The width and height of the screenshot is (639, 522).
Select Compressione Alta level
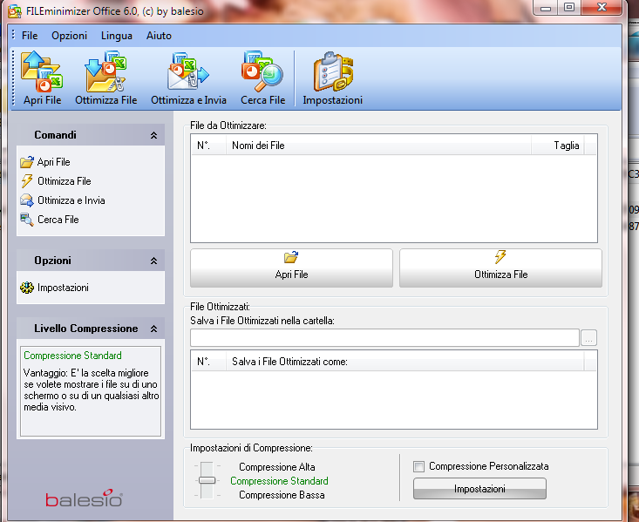tap(277, 467)
